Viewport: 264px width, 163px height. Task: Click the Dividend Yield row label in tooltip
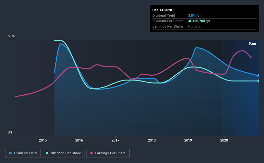[164, 15]
